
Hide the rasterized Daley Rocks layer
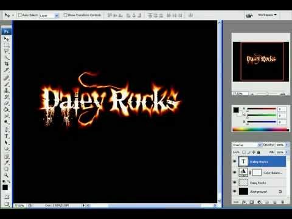(235, 182)
